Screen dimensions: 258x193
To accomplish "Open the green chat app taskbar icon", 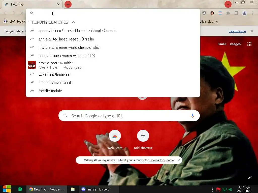I will [x=20, y=189].
